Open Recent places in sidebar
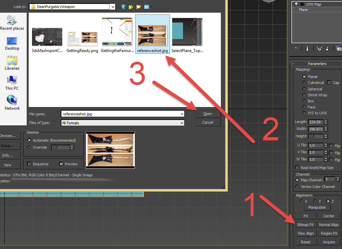The width and height of the screenshot is (342, 249). click(12, 23)
